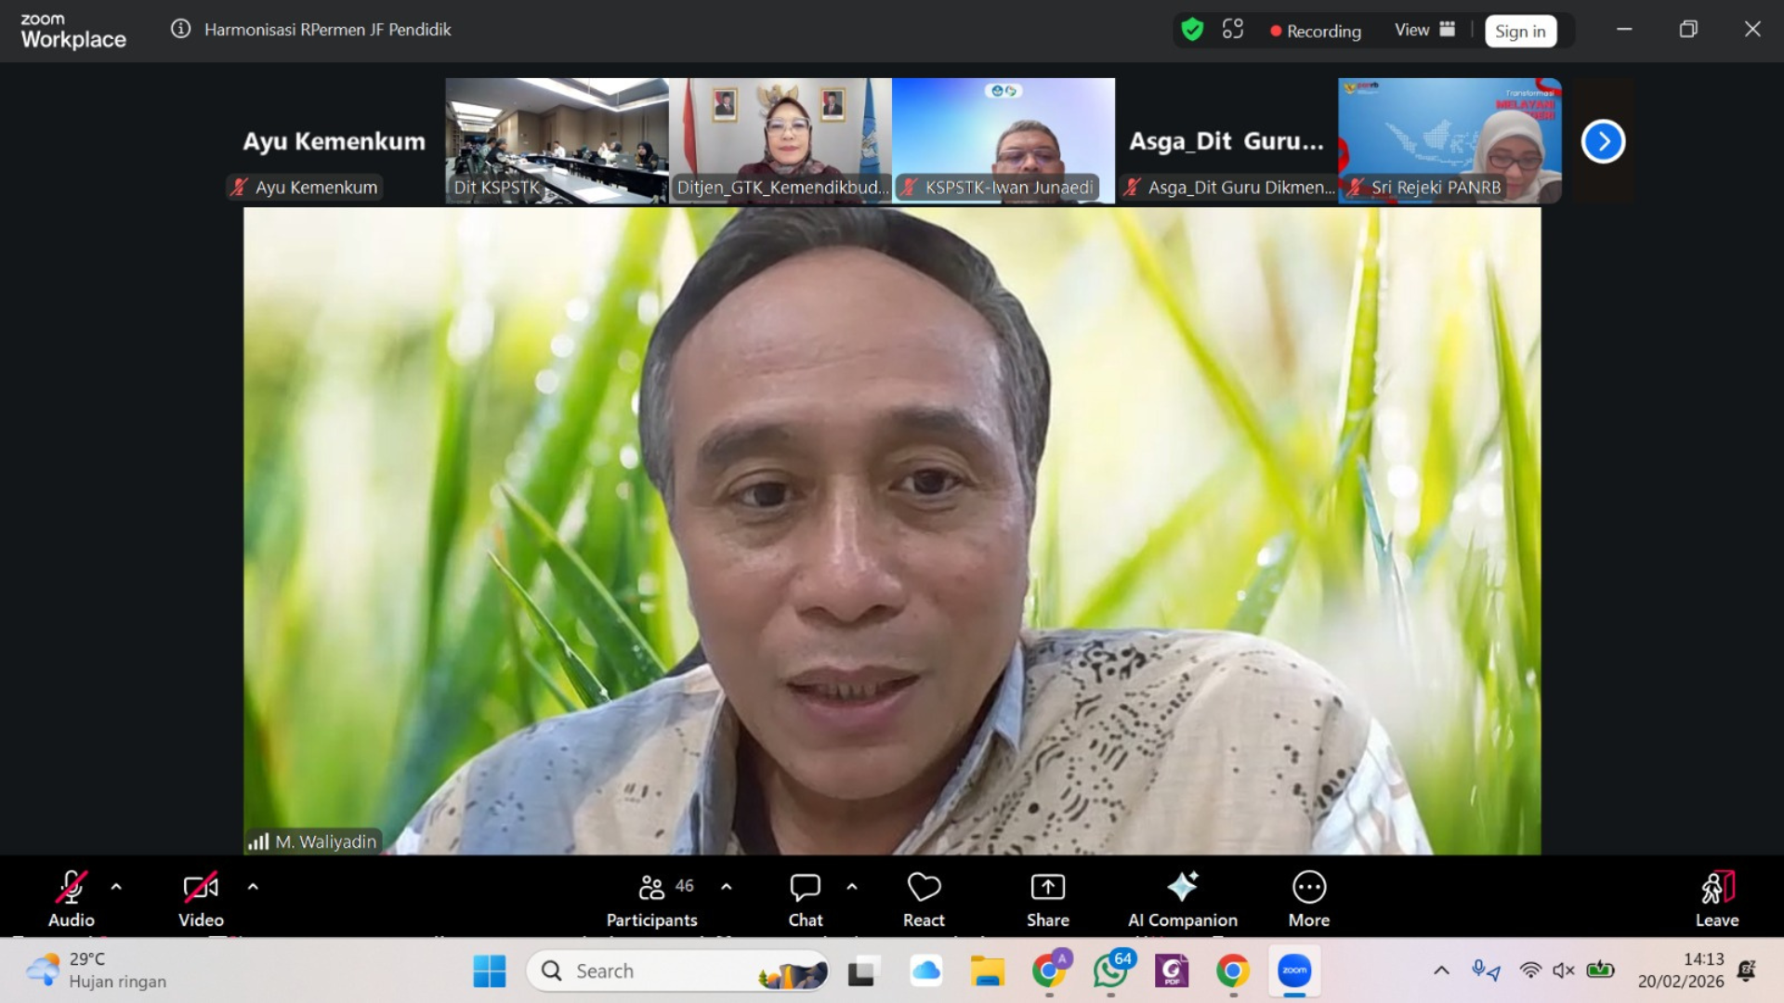Open the Chat panel icon

805,888
